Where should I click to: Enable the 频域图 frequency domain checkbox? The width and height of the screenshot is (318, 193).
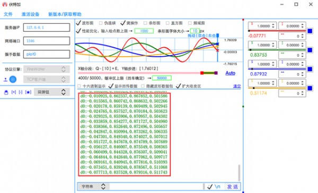pyautogui.click(x=190, y=23)
